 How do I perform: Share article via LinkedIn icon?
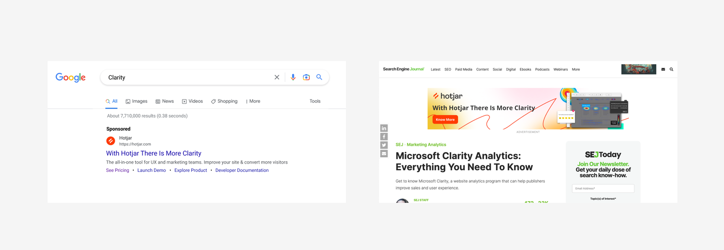[x=384, y=128]
